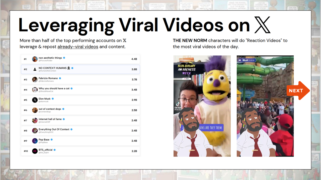Open the puppet reaction video thumbnail
Image resolution: width=321 pixels, height=180 pixels.
[x=202, y=106]
